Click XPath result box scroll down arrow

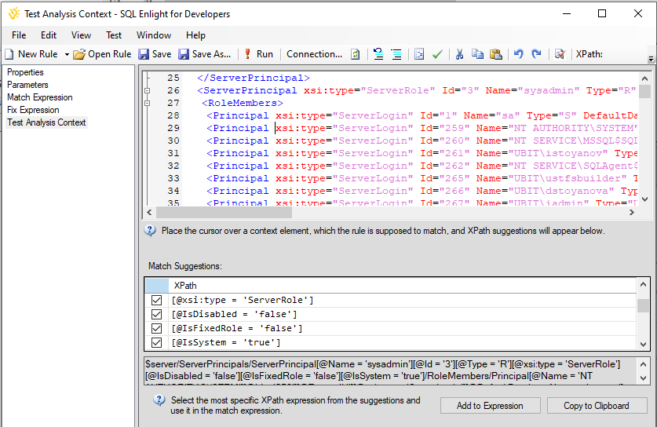tap(643, 378)
